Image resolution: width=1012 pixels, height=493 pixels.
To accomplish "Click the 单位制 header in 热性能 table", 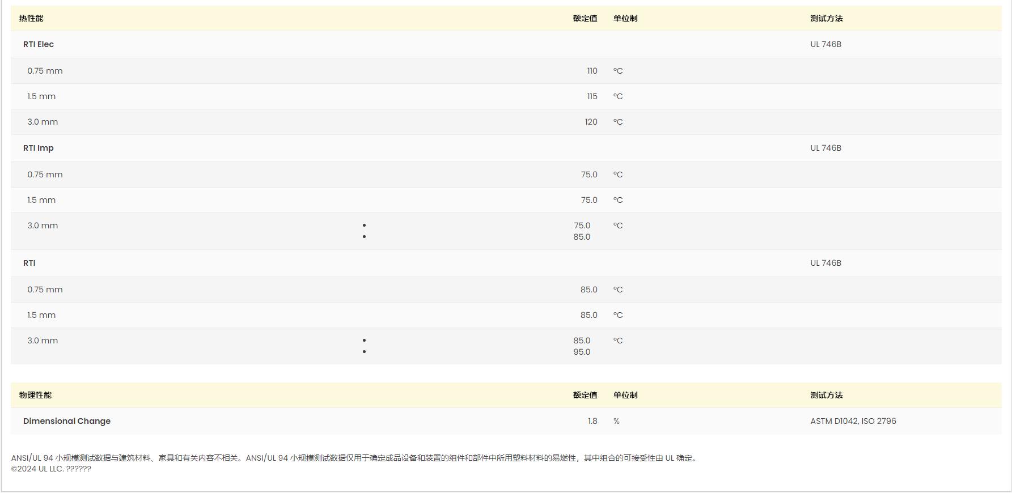I will [625, 18].
